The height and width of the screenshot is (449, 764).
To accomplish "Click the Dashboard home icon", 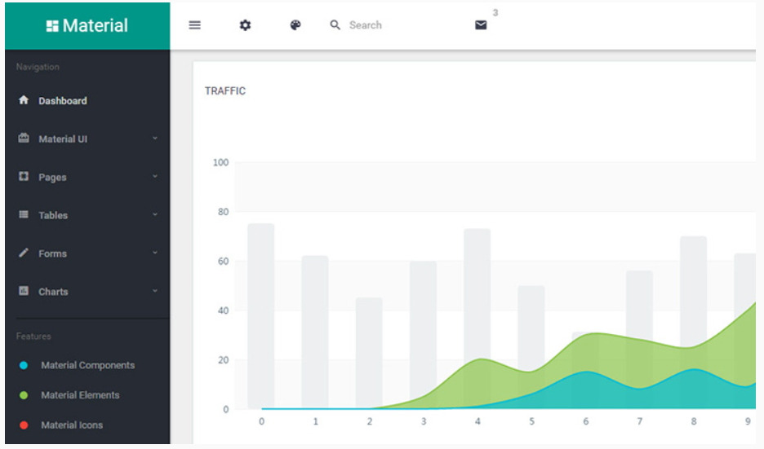I will click(x=24, y=100).
